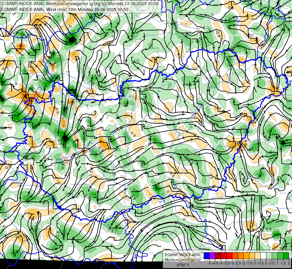292x269 pixels.
Task: Select the white legend swatch (-0.5 to 0)
Action: (x=263, y=256)
